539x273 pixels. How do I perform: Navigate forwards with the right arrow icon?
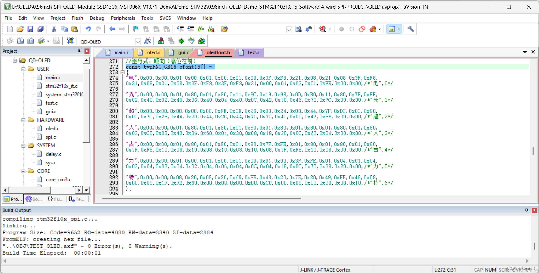pos(122,29)
